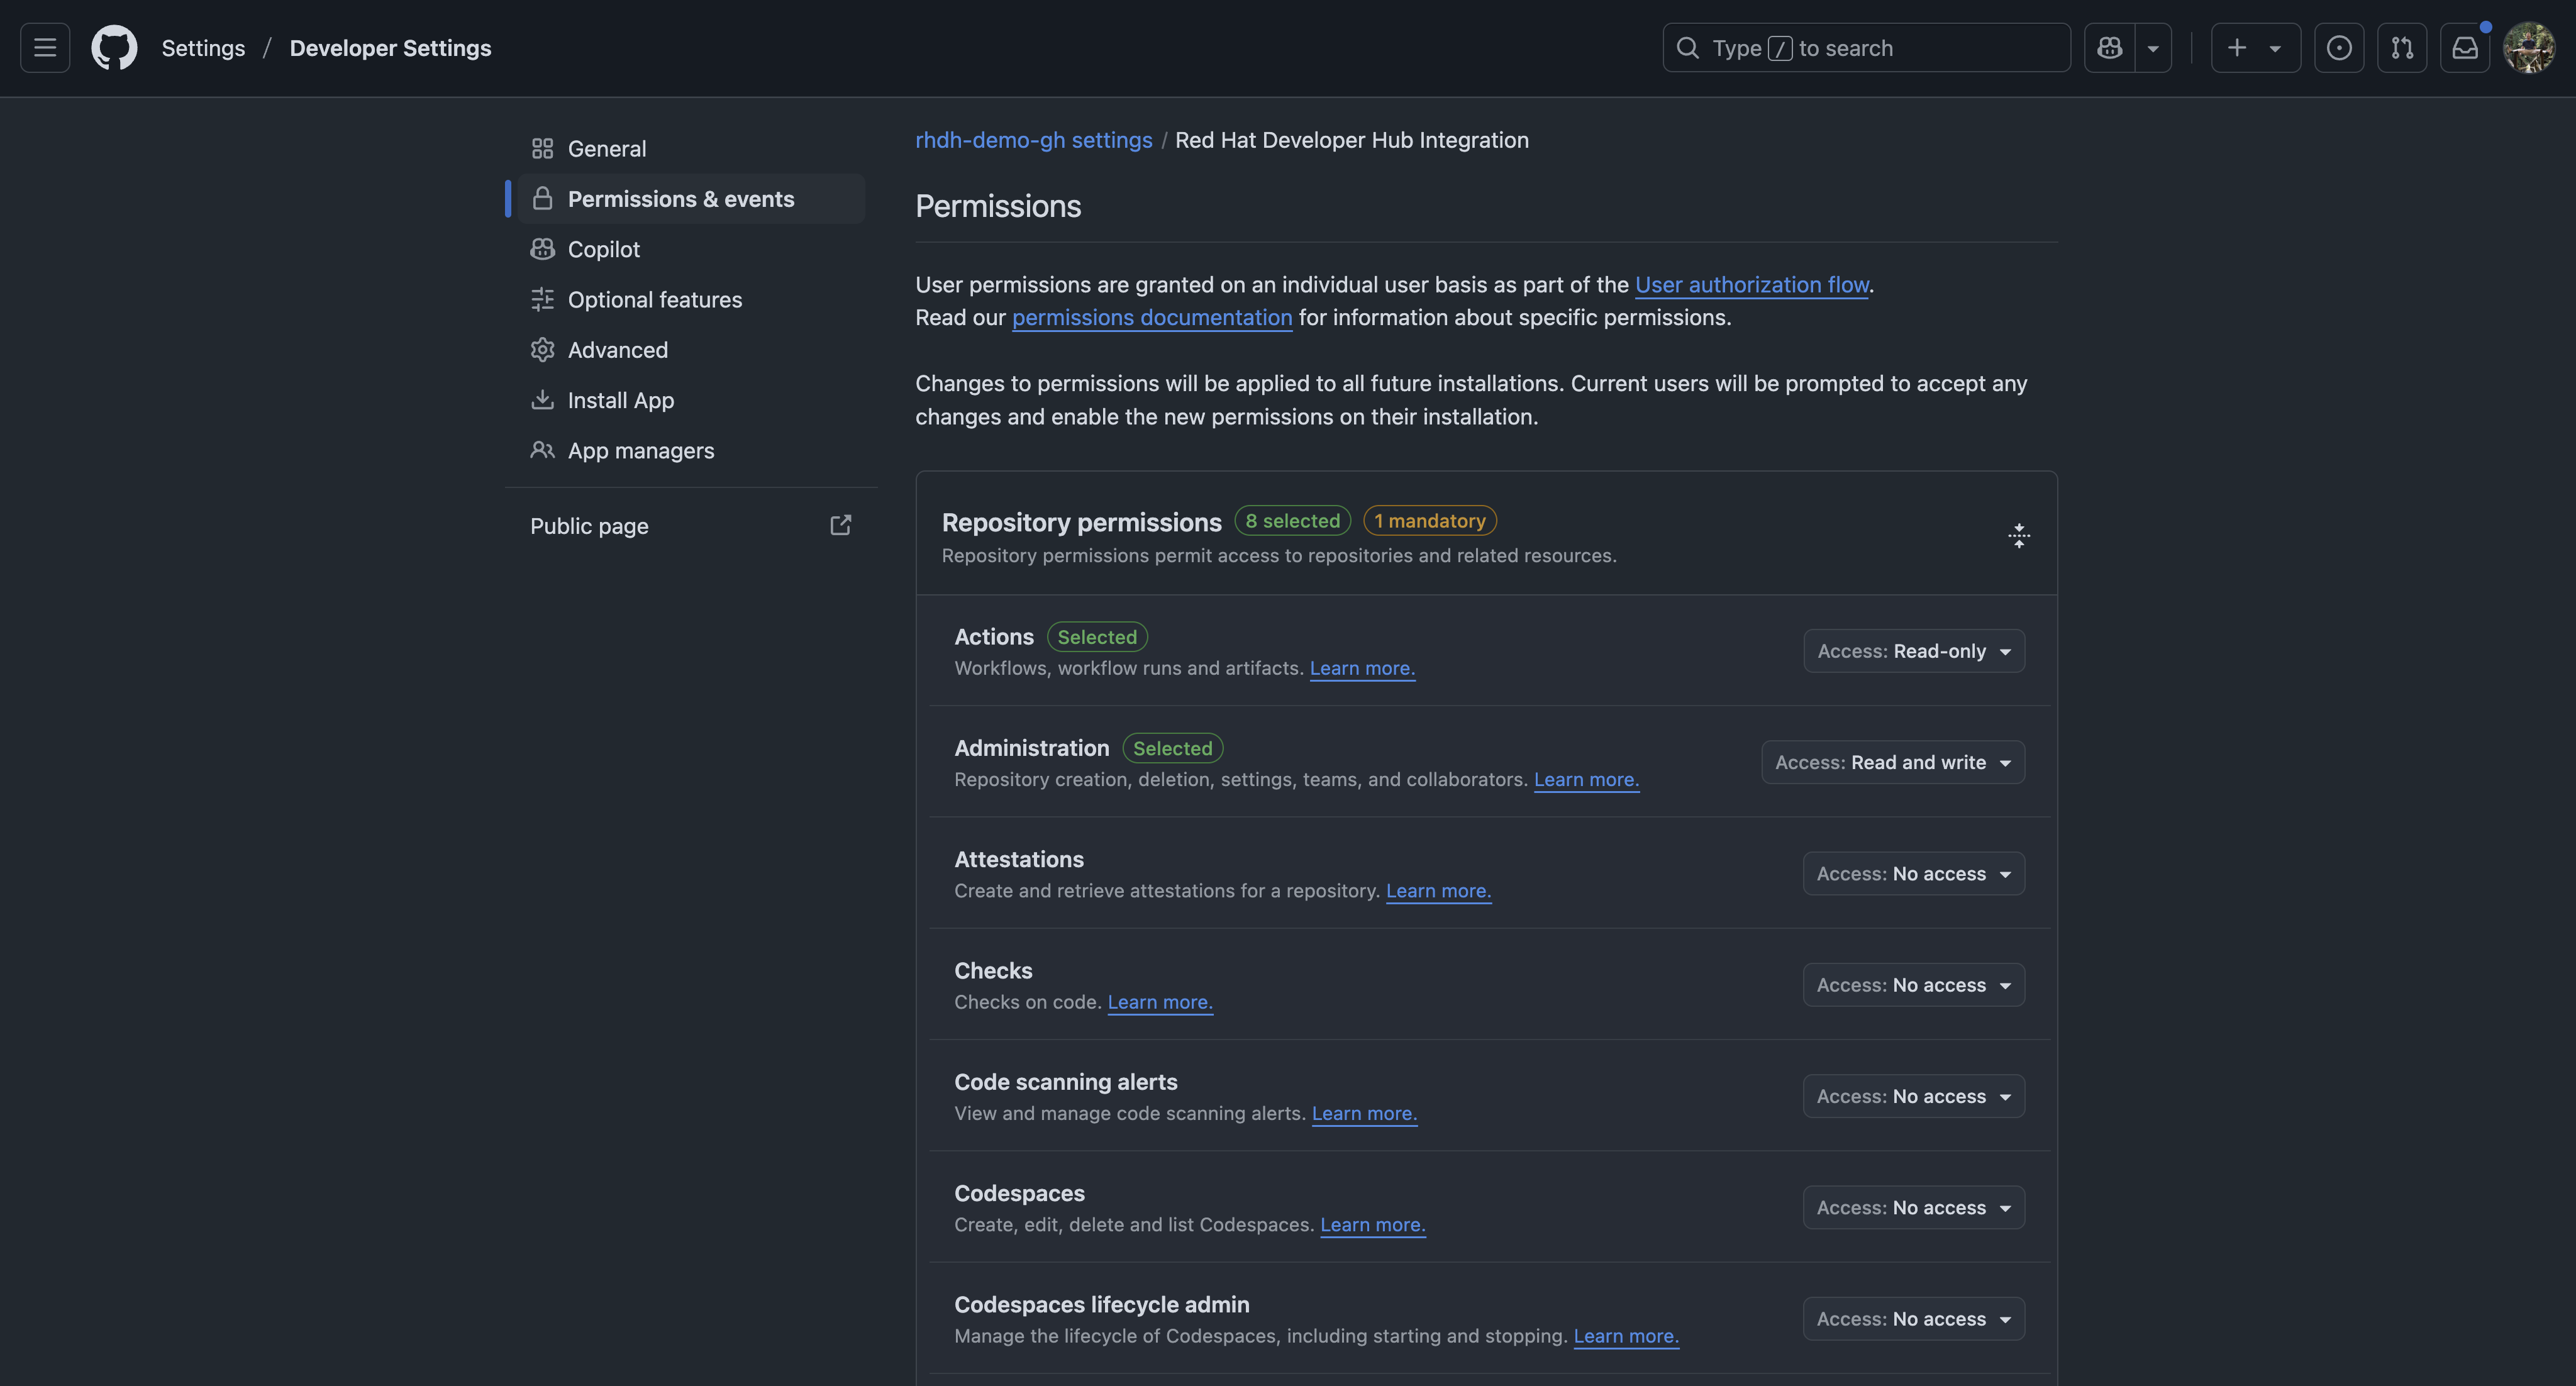Open the Create new plus dropdown
The height and width of the screenshot is (1386, 2576).
[2254, 48]
